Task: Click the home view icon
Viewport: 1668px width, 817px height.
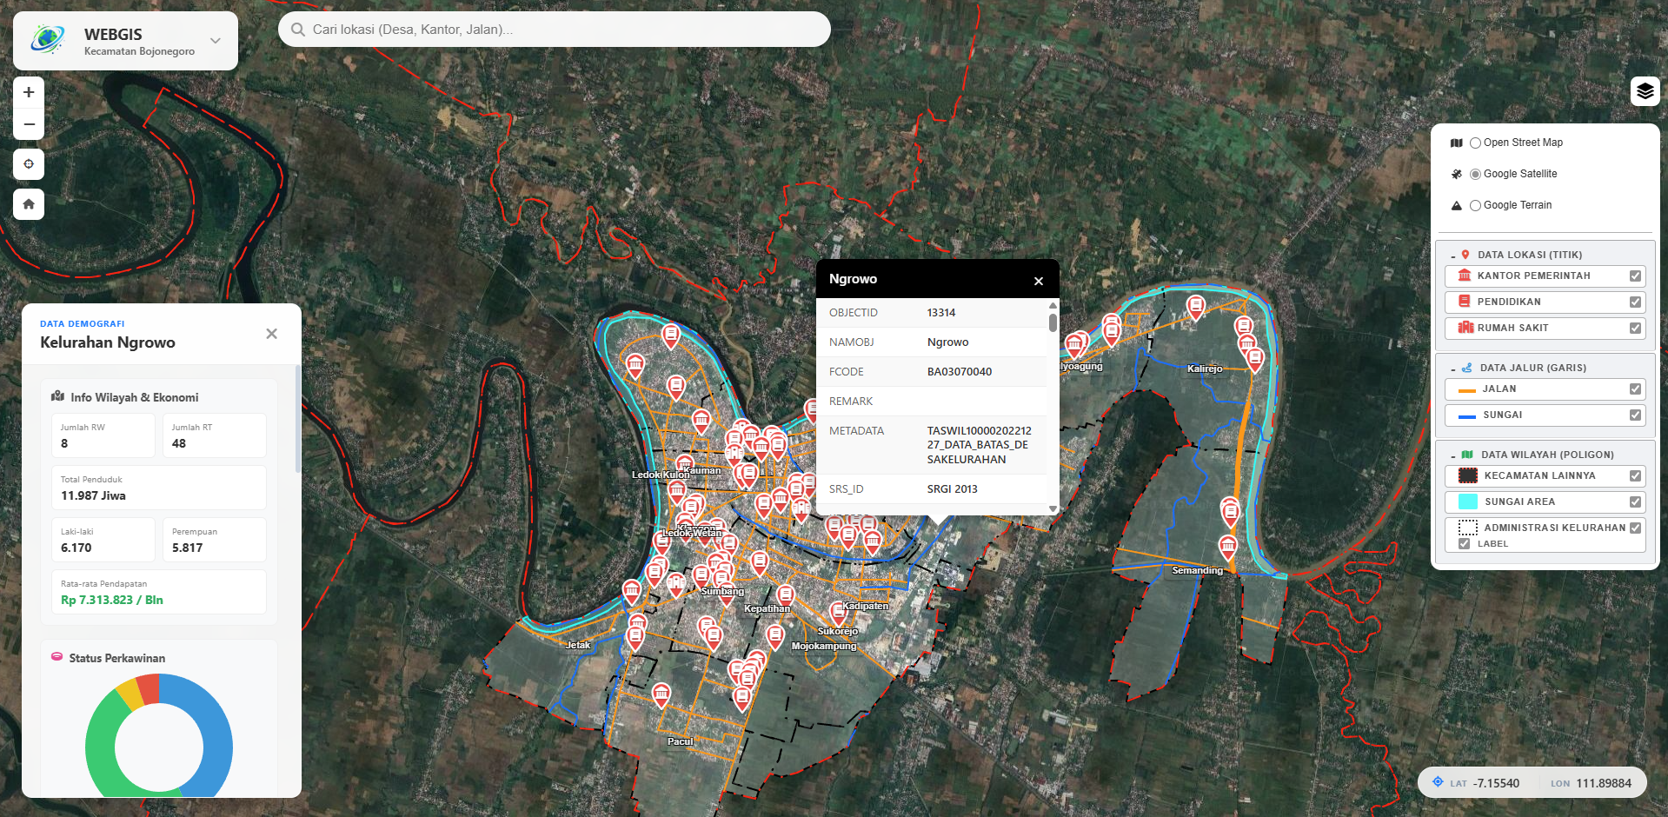Action: [29, 204]
